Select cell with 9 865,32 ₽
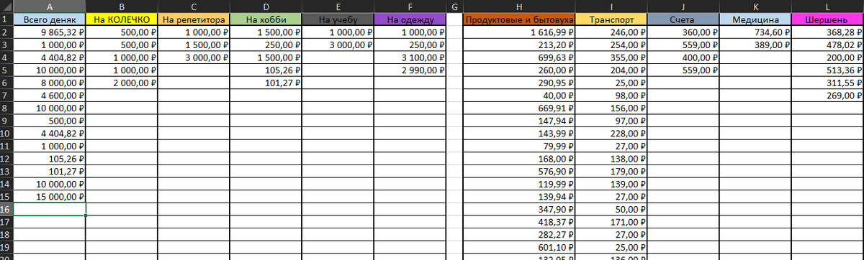This screenshot has height=260, width=864. click(50, 33)
